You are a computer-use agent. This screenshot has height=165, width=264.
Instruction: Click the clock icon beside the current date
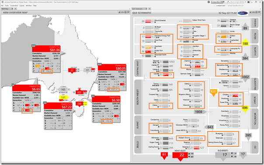(x=209, y=2)
